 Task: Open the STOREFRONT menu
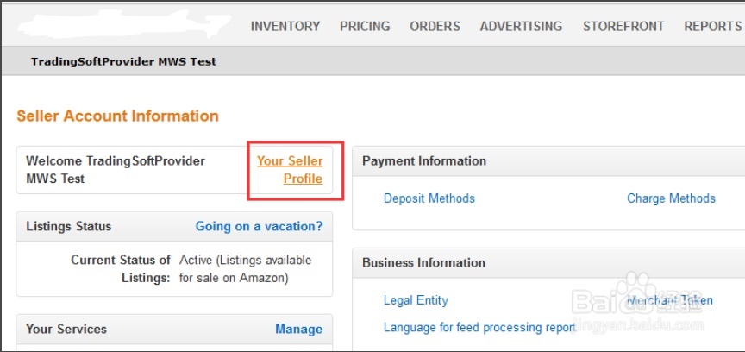pyautogui.click(x=623, y=26)
